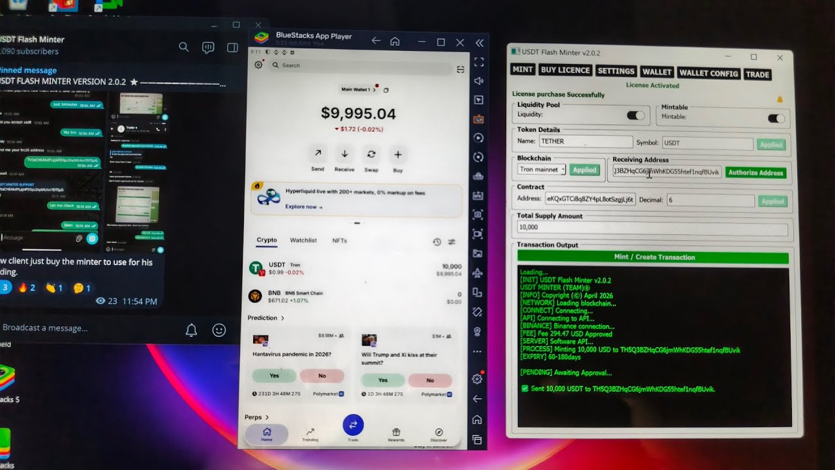Tap the Buy plus icon in the wallet
Image resolution: width=835 pixels, height=470 pixels.
point(398,154)
